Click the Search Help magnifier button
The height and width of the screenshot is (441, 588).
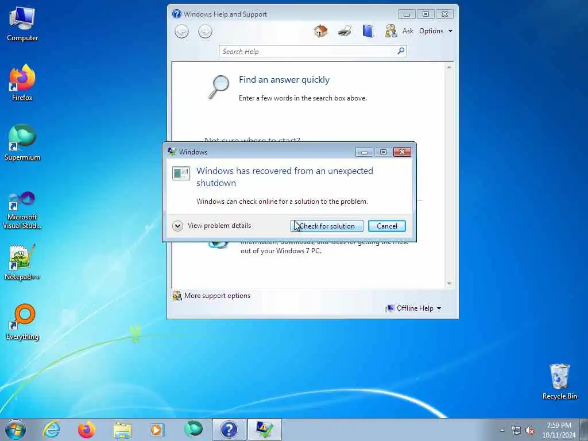tap(401, 51)
